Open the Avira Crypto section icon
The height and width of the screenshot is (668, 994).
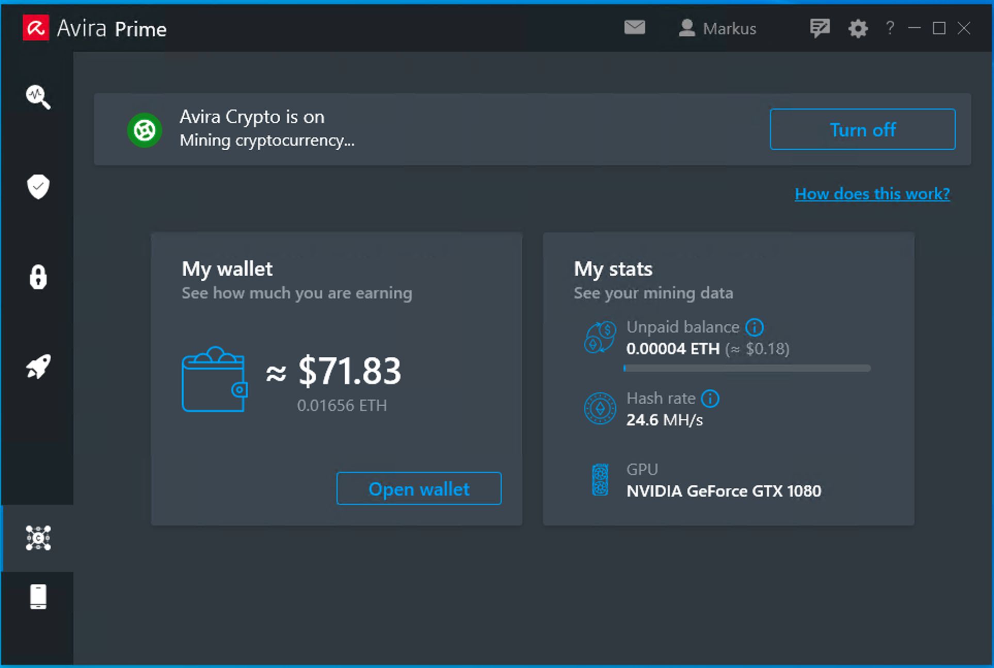pos(37,538)
